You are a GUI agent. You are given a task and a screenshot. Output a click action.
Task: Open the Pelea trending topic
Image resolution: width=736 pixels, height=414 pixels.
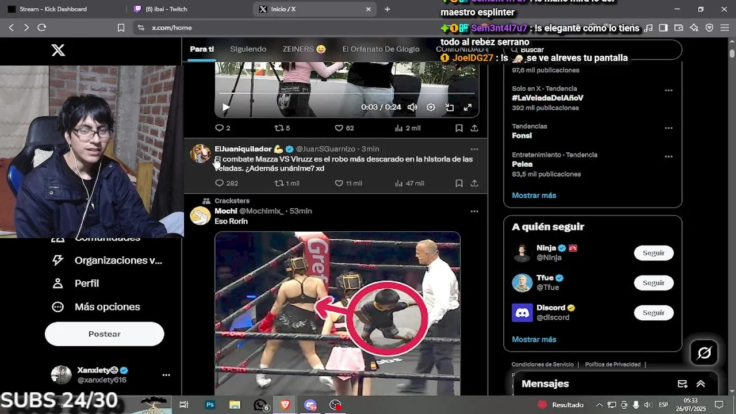(x=522, y=164)
